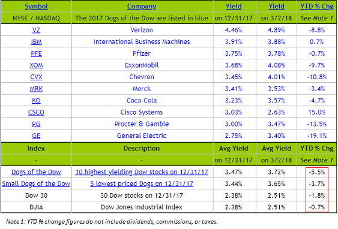
Task: Select the ExxonMobil company name
Action: (142, 65)
